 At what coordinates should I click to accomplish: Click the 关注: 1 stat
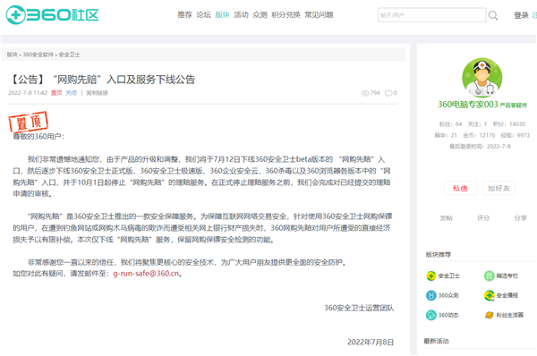pos(477,124)
